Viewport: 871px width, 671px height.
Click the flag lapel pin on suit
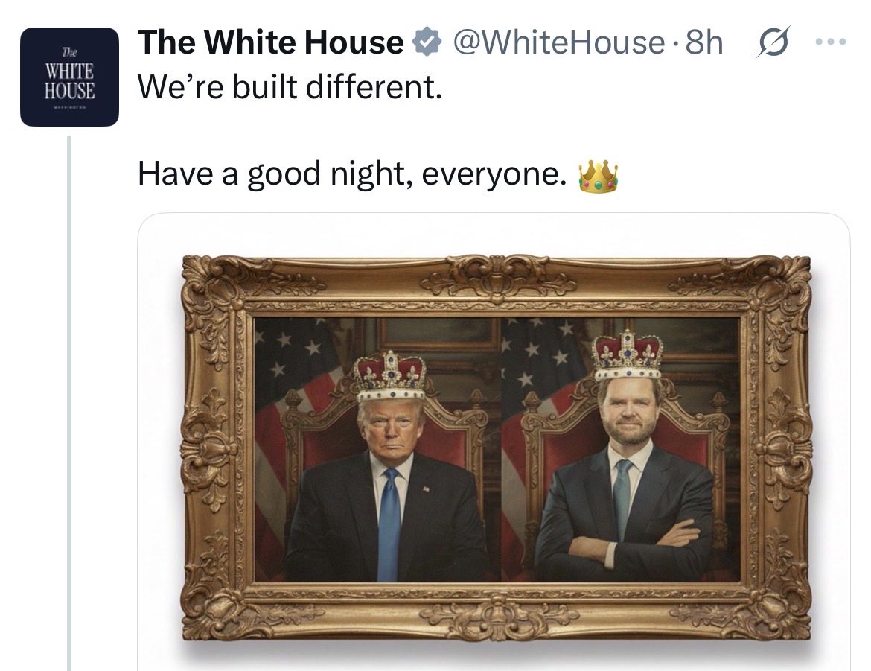tap(426, 489)
